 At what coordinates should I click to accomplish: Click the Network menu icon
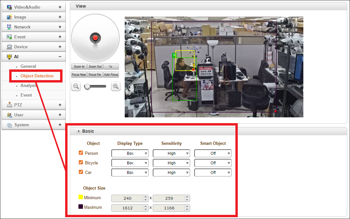tap(9, 27)
